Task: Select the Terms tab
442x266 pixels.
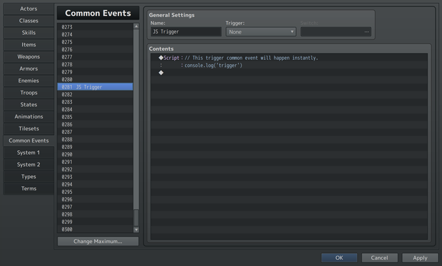Action: click(x=29, y=189)
